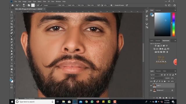This screenshot has width=186, height=104.
Task: Open layer blend mode Normal dropdown
Action: pos(157,78)
